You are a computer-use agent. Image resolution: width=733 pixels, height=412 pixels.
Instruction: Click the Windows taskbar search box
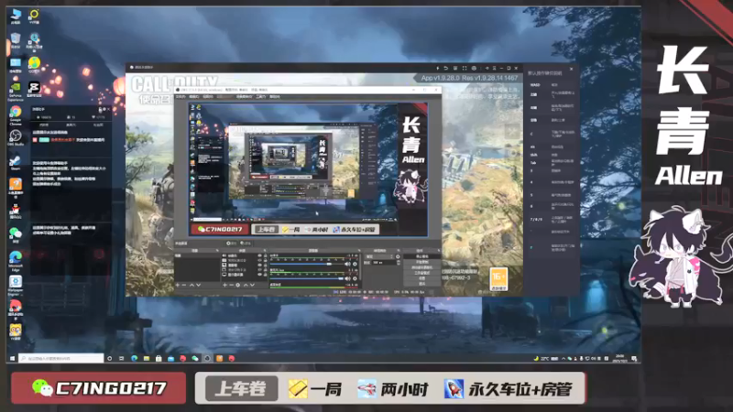click(x=61, y=358)
